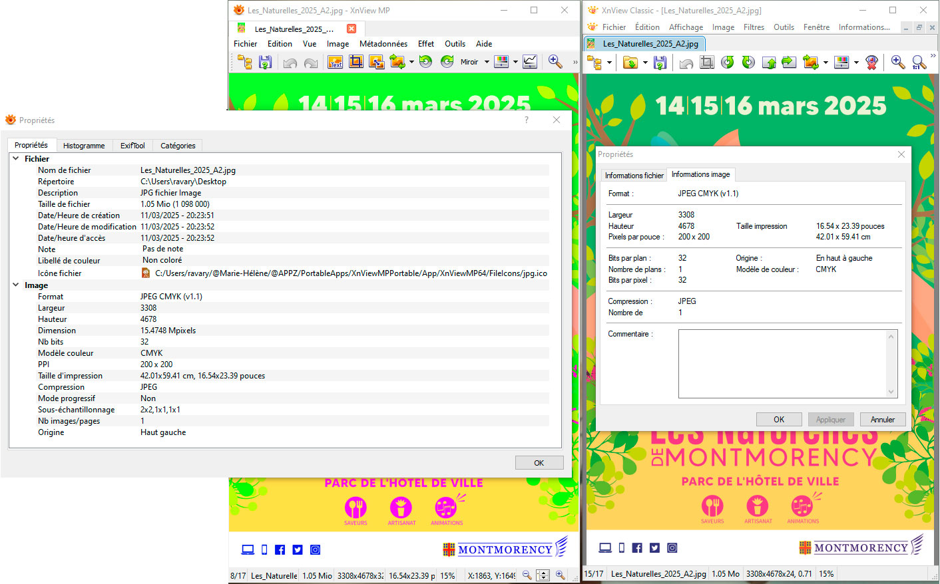Click the Annuler button
The width and height of the screenshot is (940, 584).
coord(883,420)
